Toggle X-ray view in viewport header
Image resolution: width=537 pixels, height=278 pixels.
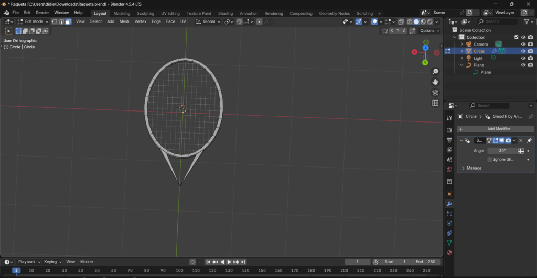(x=401, y=21)
